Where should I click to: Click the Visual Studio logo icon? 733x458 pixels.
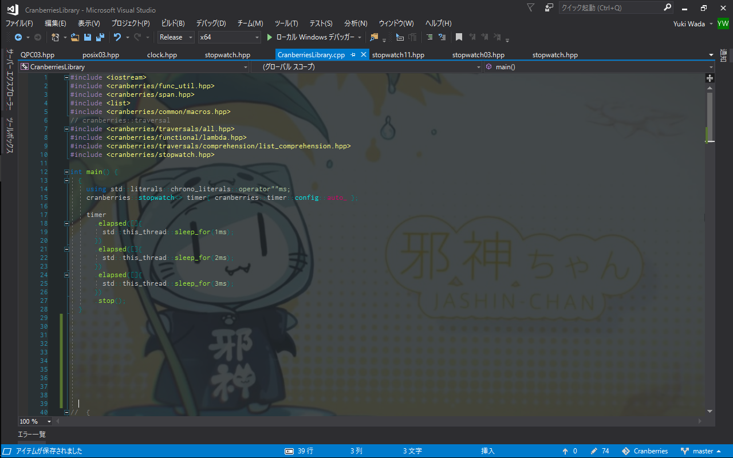12,9
